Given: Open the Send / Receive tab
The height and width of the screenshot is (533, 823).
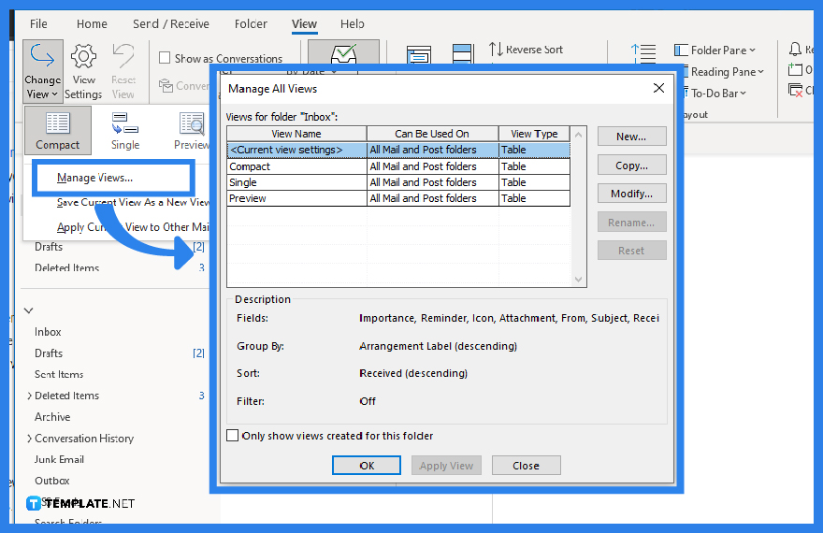Looking at the screenshot, I should point(170,23).
